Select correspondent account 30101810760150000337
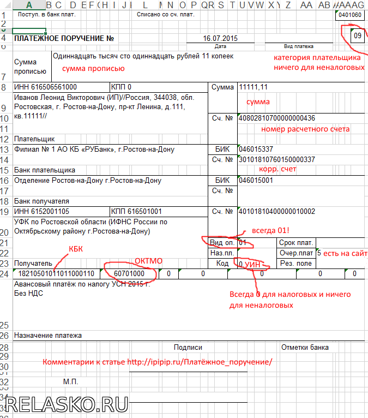The image size is (368, 418). pyautogui.click(x=277, y=160)
